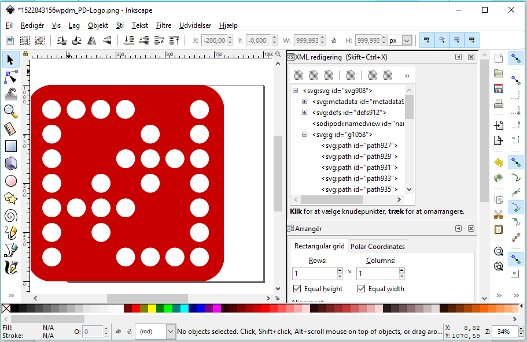Toggle scaling rounded rectangle corners
527x342 pixels.
(x=442, y=40)
